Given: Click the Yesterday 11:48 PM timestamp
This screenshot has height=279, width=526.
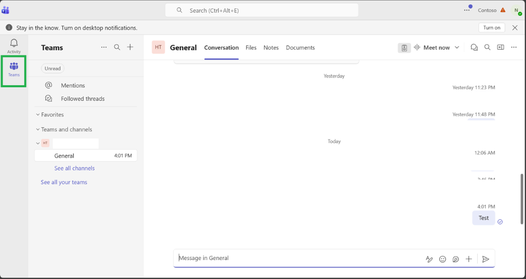Looking at the screenshot, I should [474, 114].
